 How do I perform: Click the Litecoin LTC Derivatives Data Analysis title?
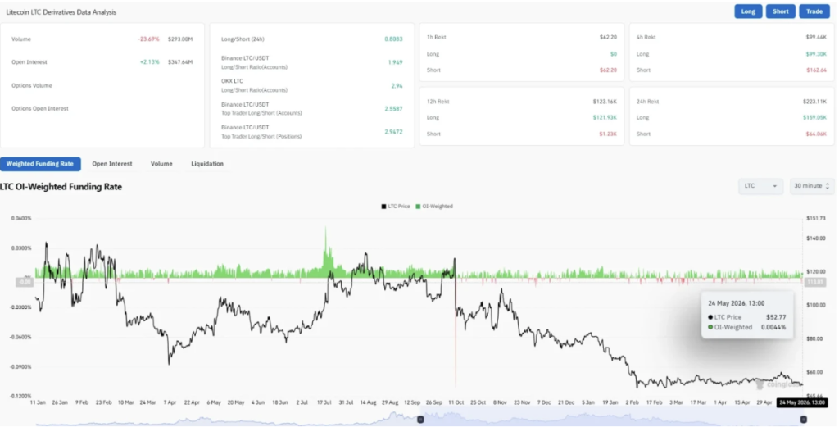61,11
